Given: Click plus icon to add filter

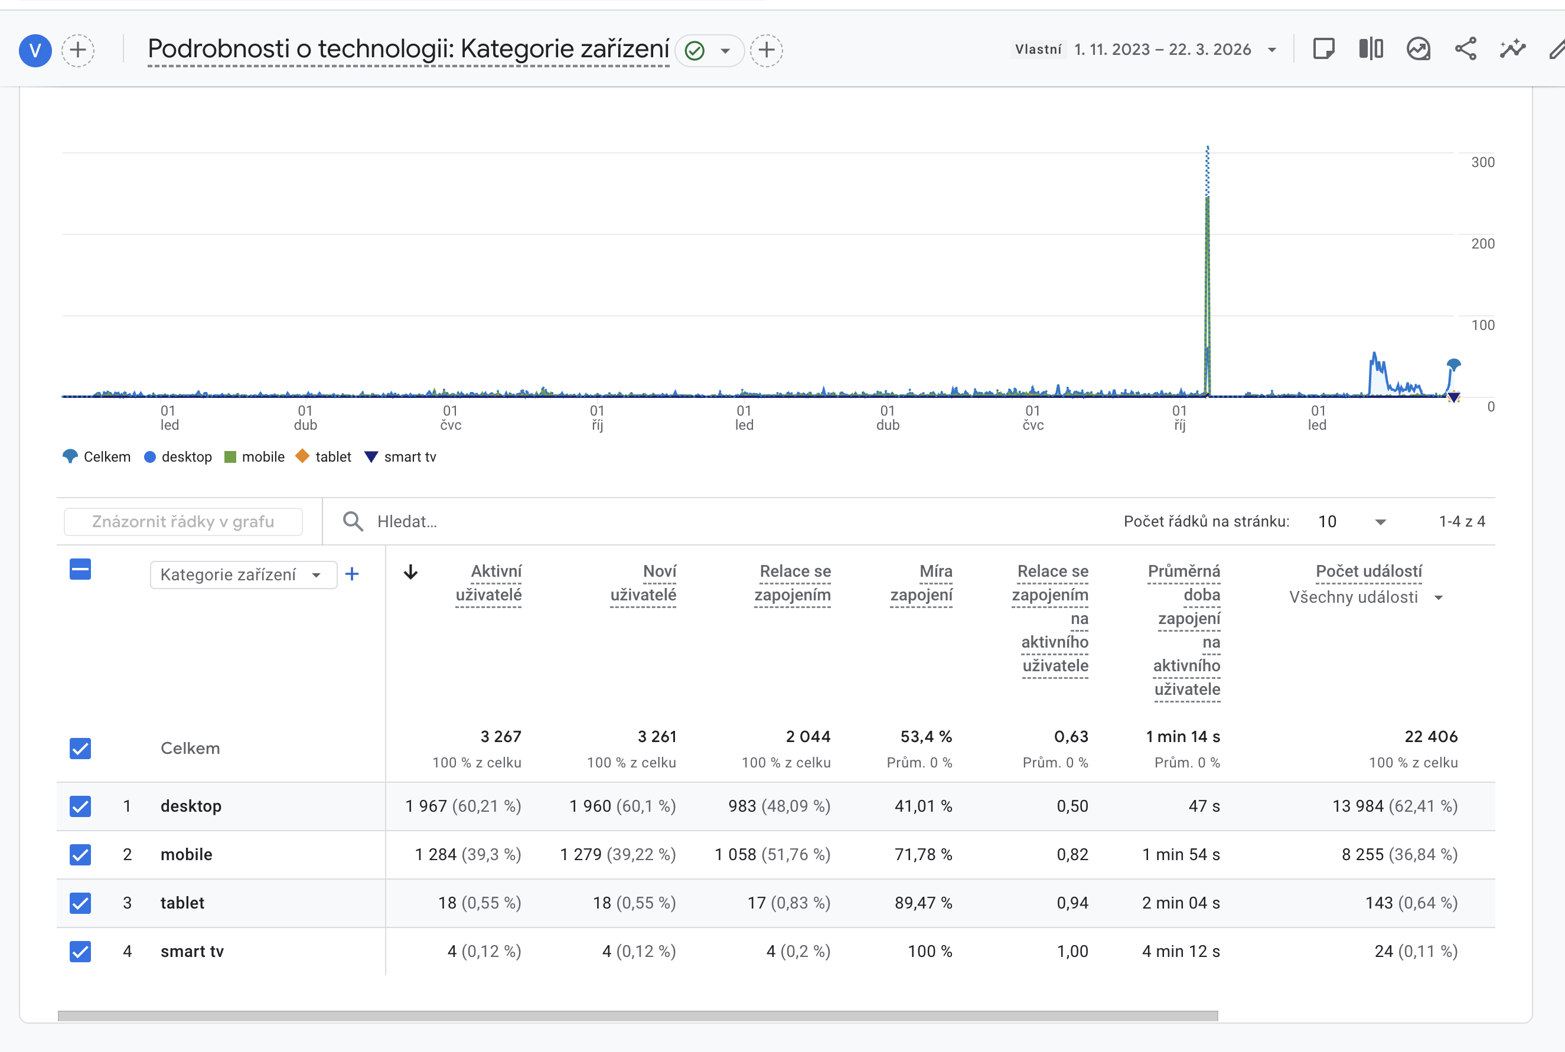Looking at the screenshot, I should coord(767,50).
